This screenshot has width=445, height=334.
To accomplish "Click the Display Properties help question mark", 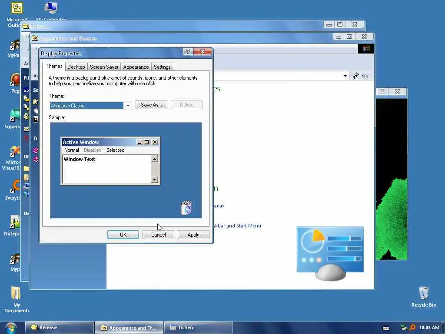I will click(x=188, y=51).
